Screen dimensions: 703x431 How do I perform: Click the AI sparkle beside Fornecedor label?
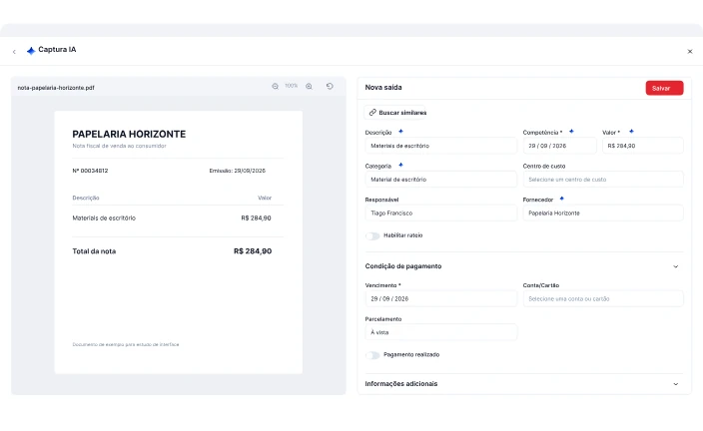562,199
